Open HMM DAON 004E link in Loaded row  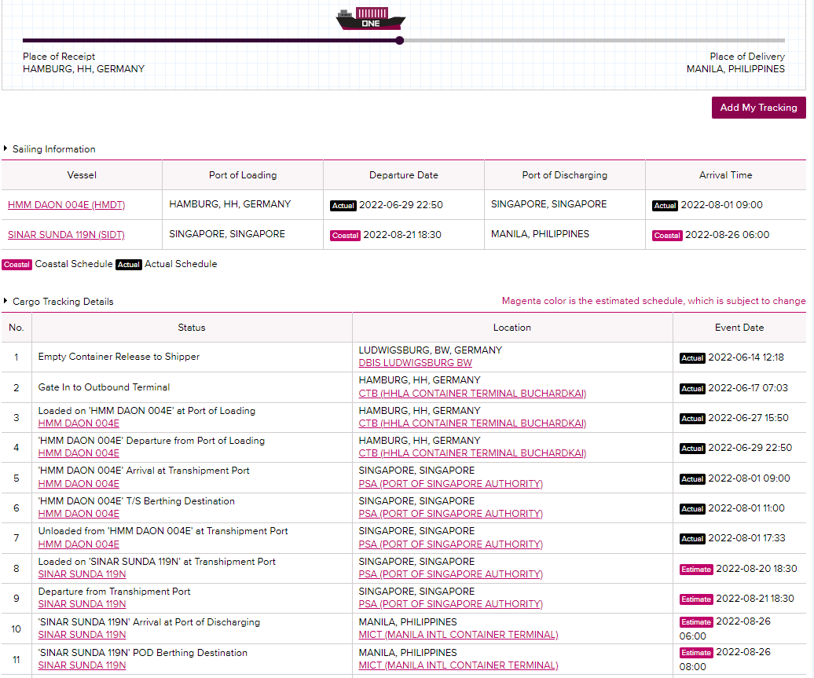tap(79, 423)
